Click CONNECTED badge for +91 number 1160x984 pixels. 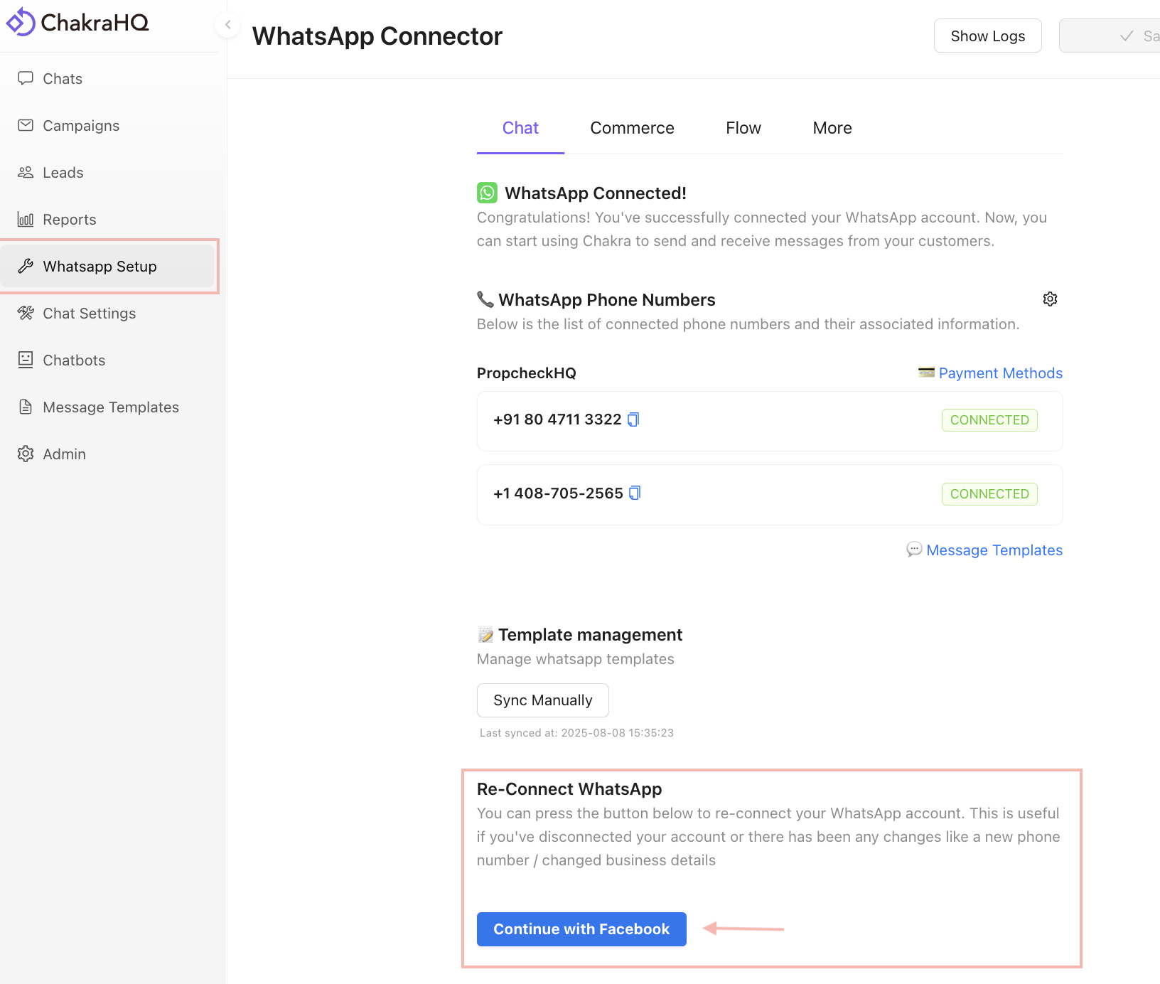pyautogui.click(x=989, y=420)
